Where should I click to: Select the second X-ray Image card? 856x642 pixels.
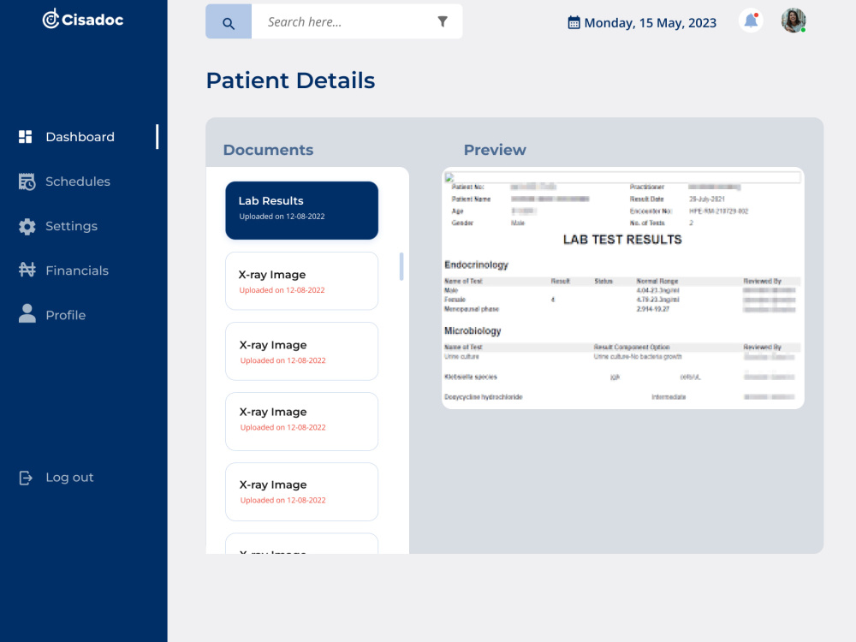click(302, 352)
